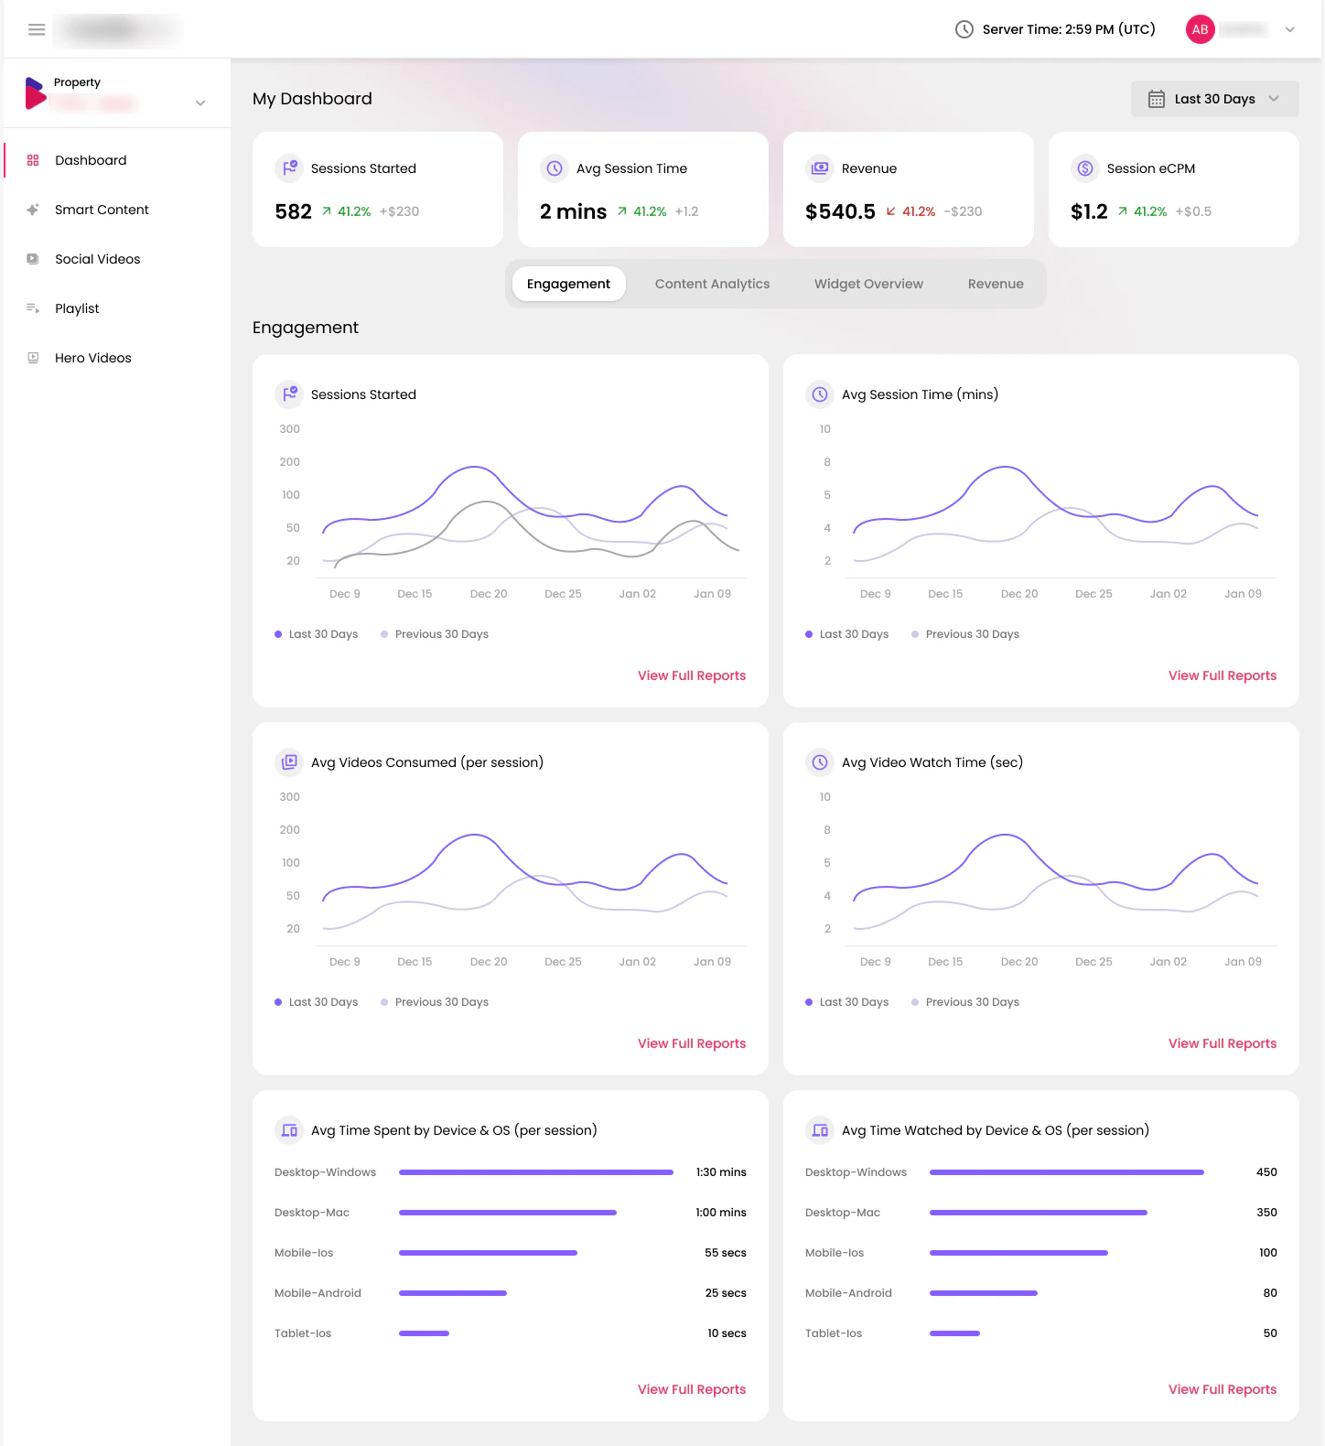
Task: Click the Avg Videos Consumed chart icon
Action: (289, 762)
